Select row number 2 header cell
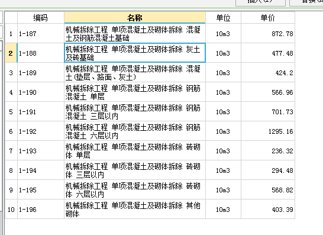Image resolution: width=323 pixels, height=235 pixels. coord(11,53)
